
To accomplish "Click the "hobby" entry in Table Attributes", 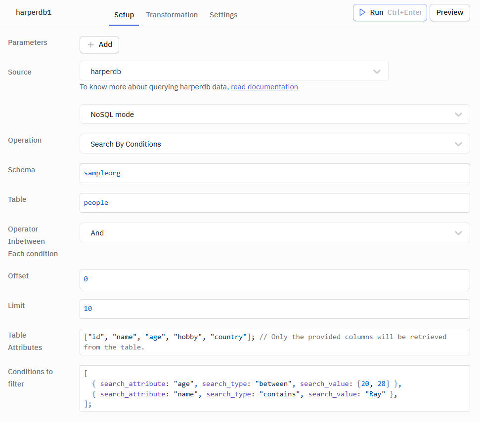I will 188,337.
